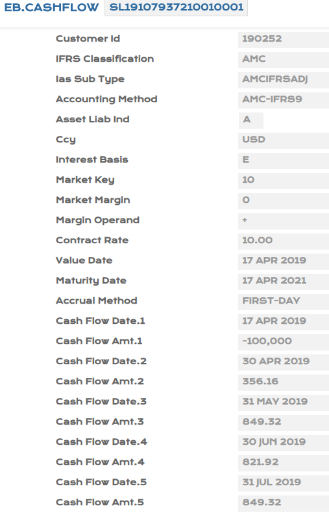Select the Accounting Method field AMC-IFRS9
329x515 pixels.
(284, 99)
